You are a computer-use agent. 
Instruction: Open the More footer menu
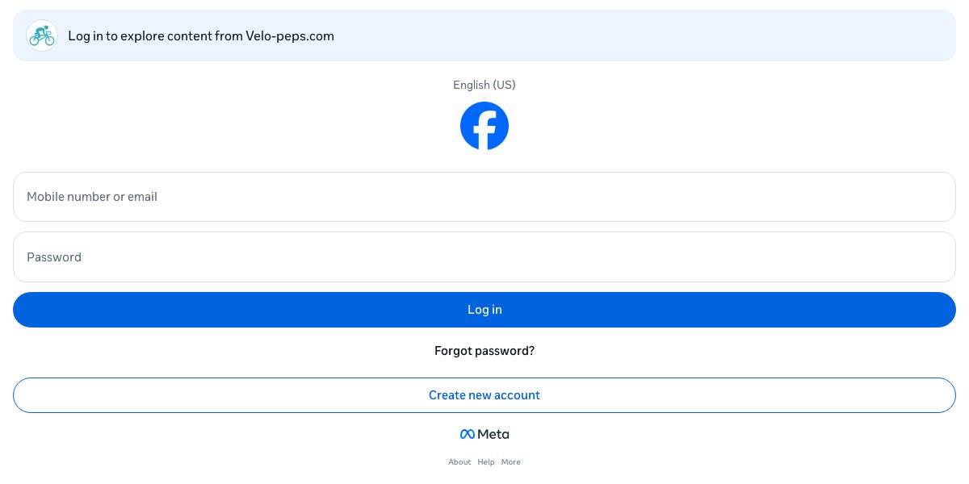coord(510,462)
